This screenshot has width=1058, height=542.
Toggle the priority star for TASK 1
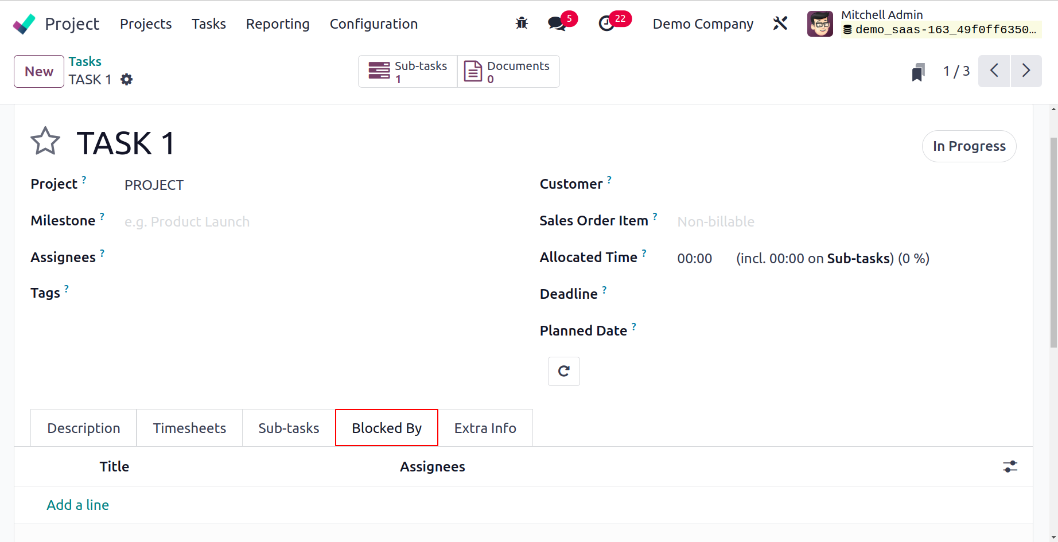click(45, 142)
